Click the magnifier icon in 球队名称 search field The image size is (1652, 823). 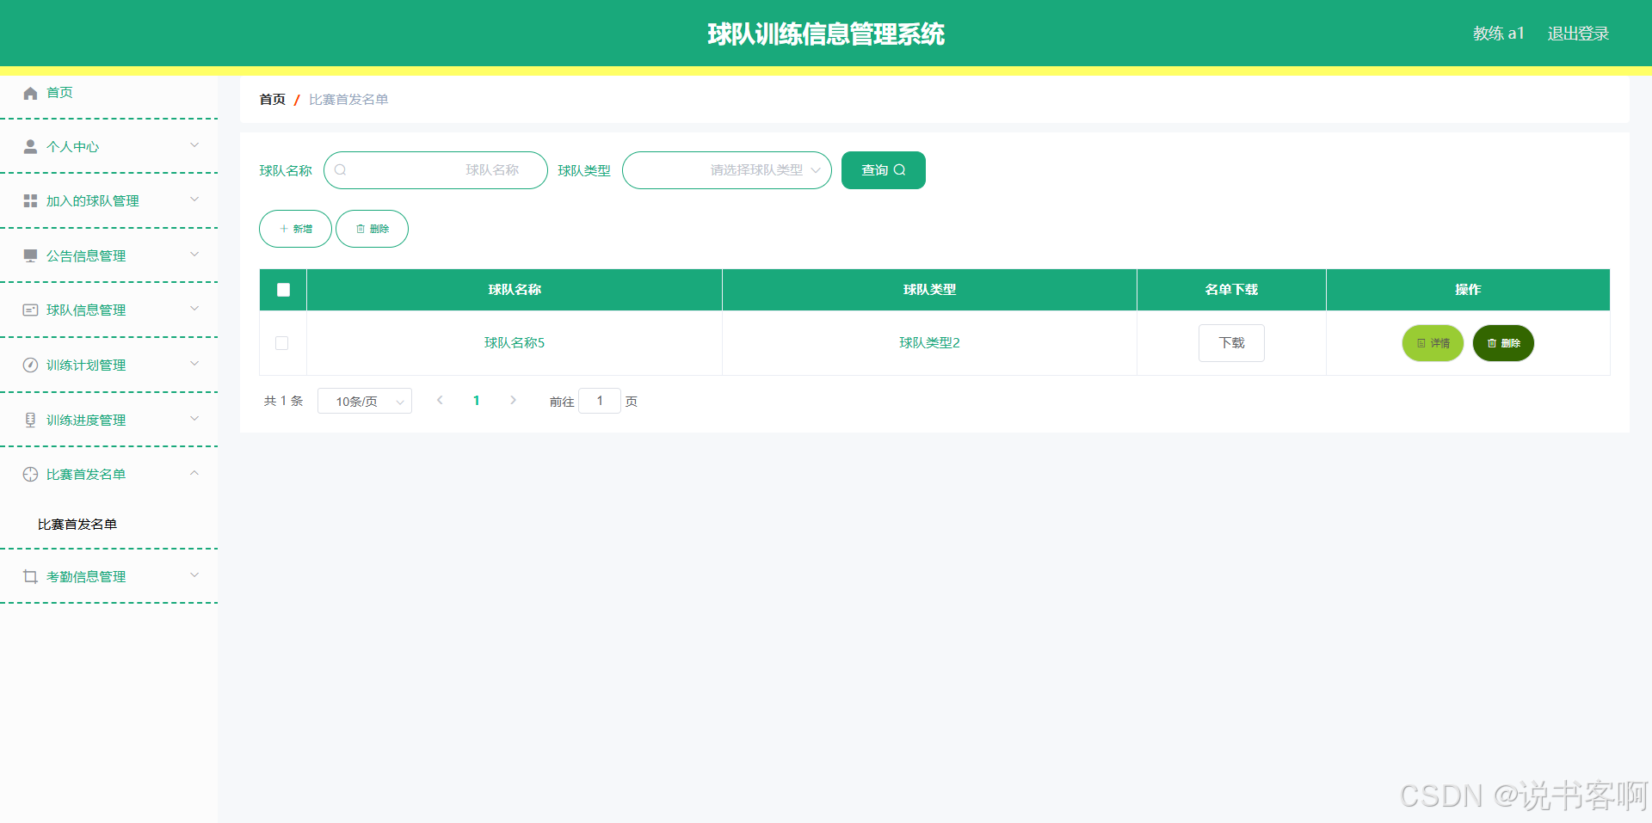(341, 170)
